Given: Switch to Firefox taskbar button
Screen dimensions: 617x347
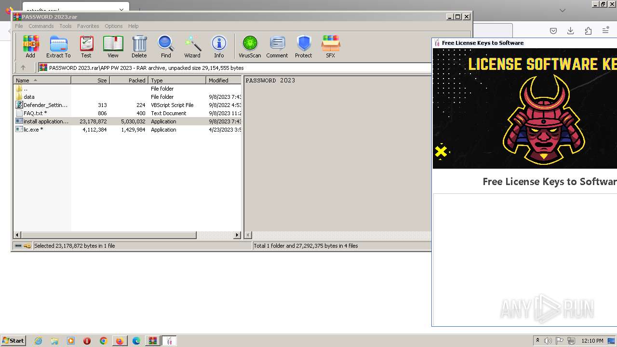Looking at the screenshot, I should click(x=120, y=341).
